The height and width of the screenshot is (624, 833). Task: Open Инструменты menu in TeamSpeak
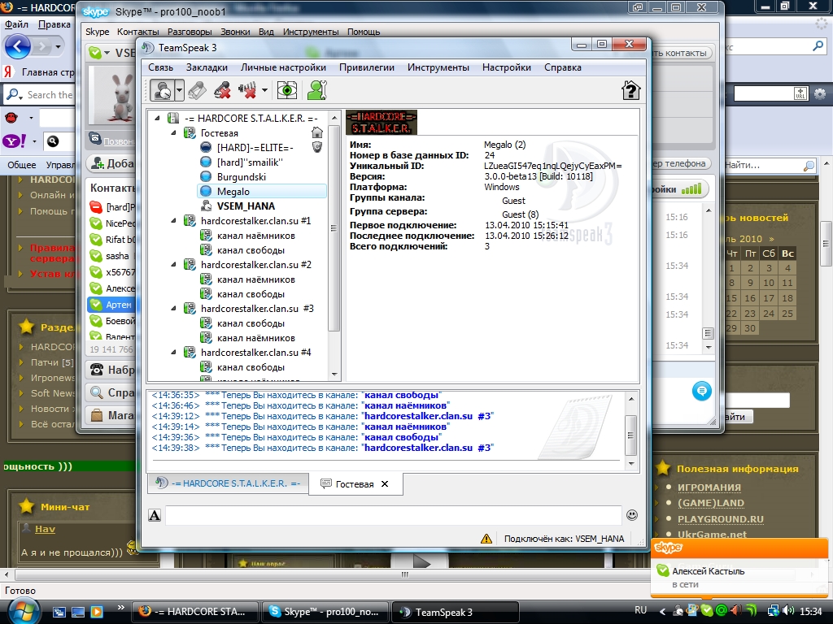pyautogui.click(x=438, y=67)
